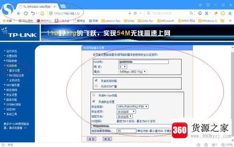
Task: Open 转发规则 in the sidebar
Action: coord(11,90)
